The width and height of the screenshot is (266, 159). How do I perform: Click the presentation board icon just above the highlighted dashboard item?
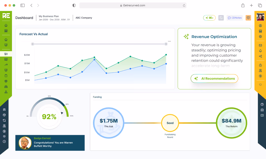[6, 45]
